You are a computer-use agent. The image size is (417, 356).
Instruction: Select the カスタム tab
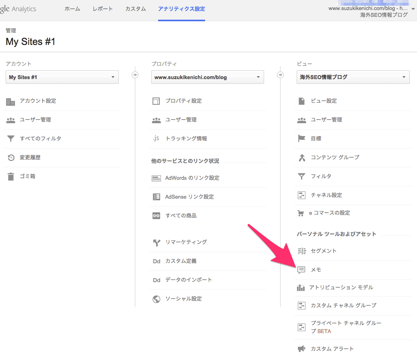coord(136,9)
